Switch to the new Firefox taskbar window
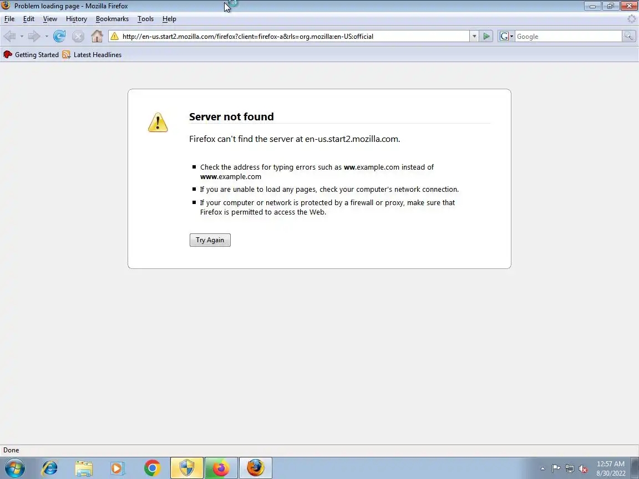639x479 pixels. click(221, 468)
